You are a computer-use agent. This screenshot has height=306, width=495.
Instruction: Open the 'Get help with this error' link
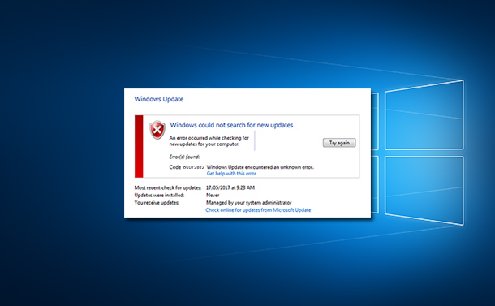231,174
